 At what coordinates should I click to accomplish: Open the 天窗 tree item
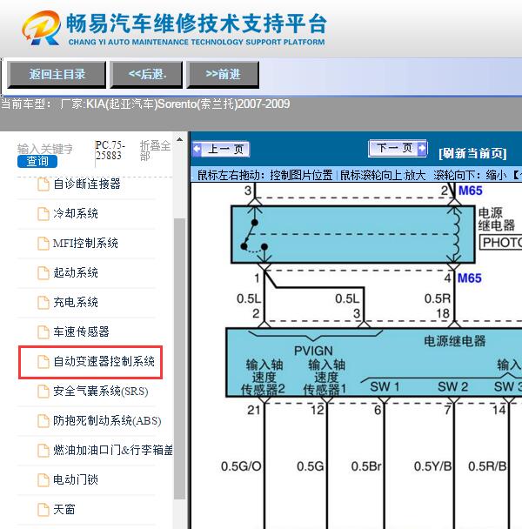click(x=64, y=510)
